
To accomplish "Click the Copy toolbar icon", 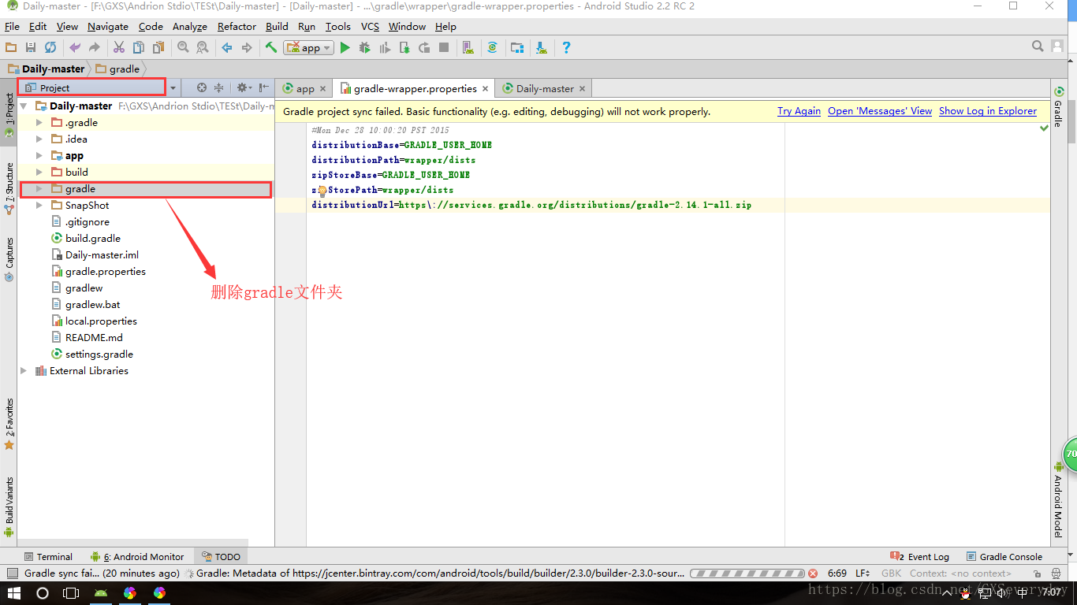I will [139, 48].
